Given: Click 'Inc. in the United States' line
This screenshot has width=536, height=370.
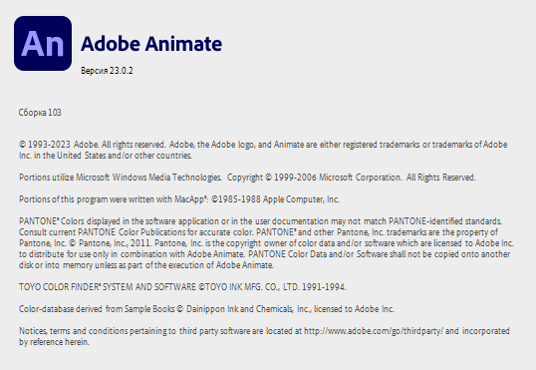Looking at the screenshot, I should tap(106, 156).
